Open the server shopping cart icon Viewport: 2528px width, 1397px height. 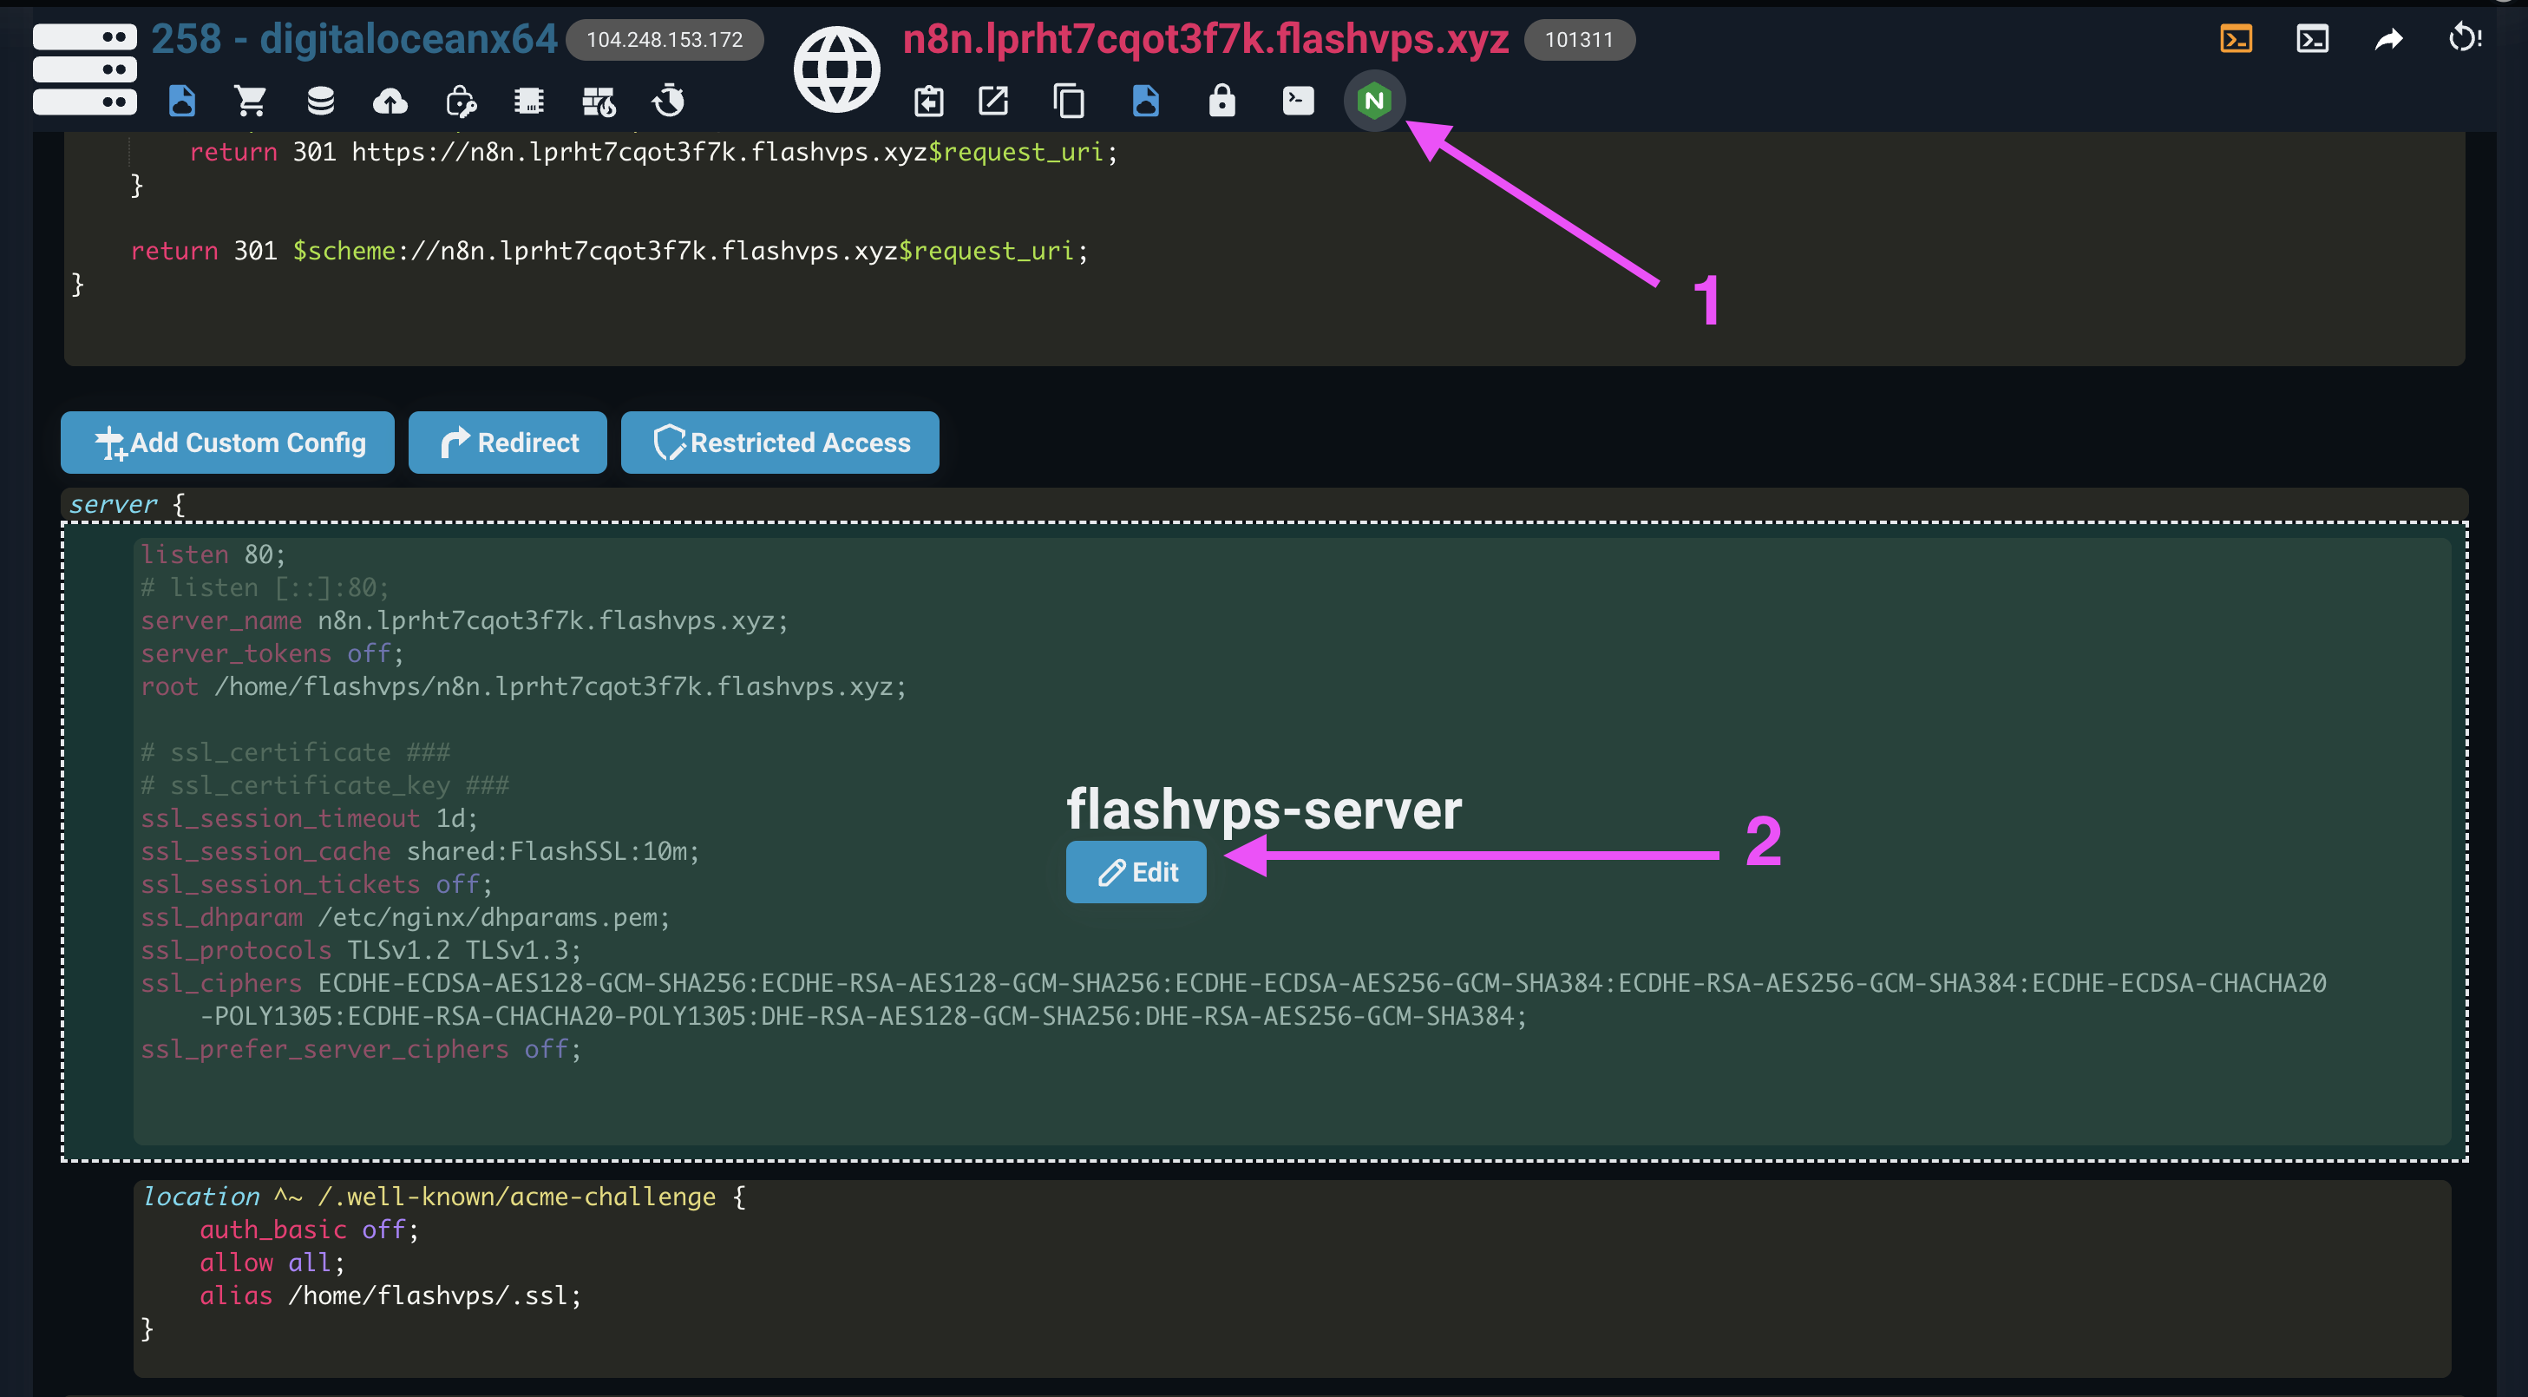[250, 100]
